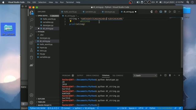Open the Terminal menu
The height and width of the screenshot is (110, 196).
coord(70,2)
